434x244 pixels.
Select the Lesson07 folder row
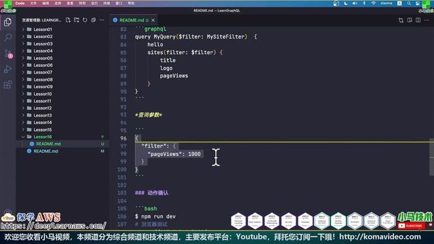click(62, 73)
